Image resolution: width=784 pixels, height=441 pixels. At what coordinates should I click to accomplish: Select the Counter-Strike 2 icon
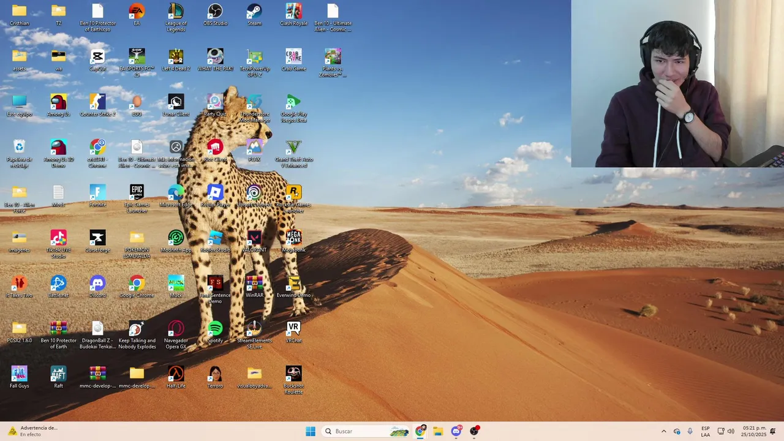(97, 105)
